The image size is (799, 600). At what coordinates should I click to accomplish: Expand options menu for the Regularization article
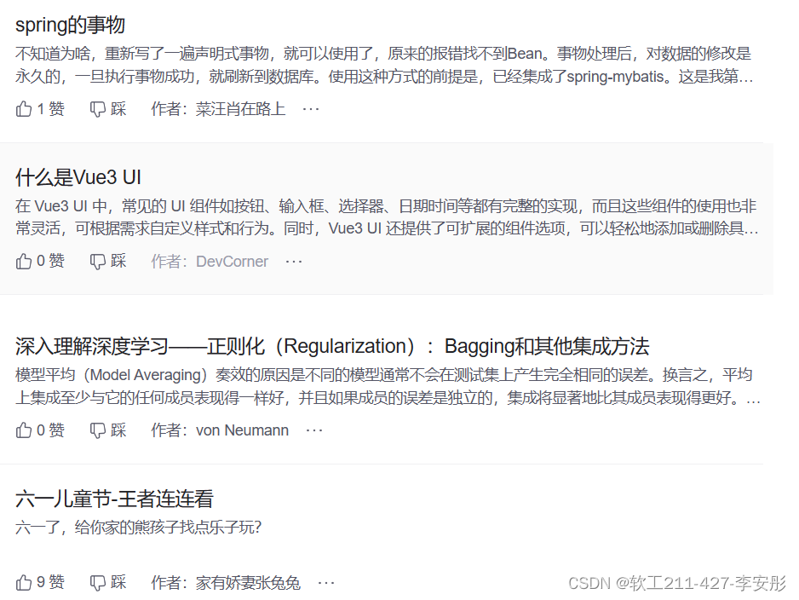(314, 430)
